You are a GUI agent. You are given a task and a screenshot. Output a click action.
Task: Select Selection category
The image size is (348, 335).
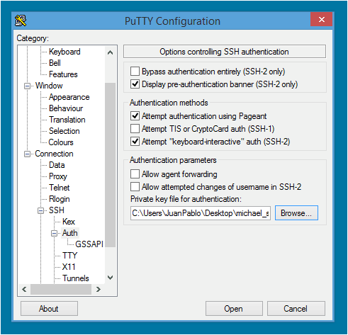click(64, 131)
